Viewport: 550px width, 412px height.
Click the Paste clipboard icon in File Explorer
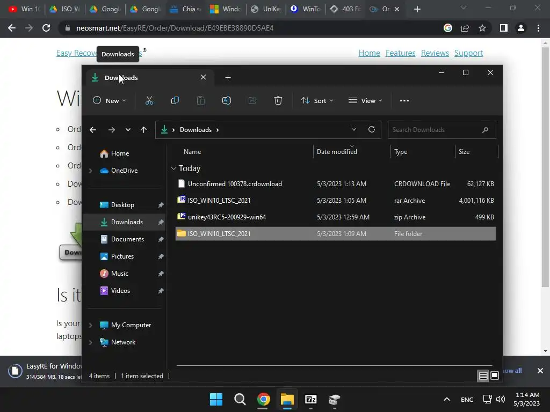pyautogui.click(x=201, y=100)
